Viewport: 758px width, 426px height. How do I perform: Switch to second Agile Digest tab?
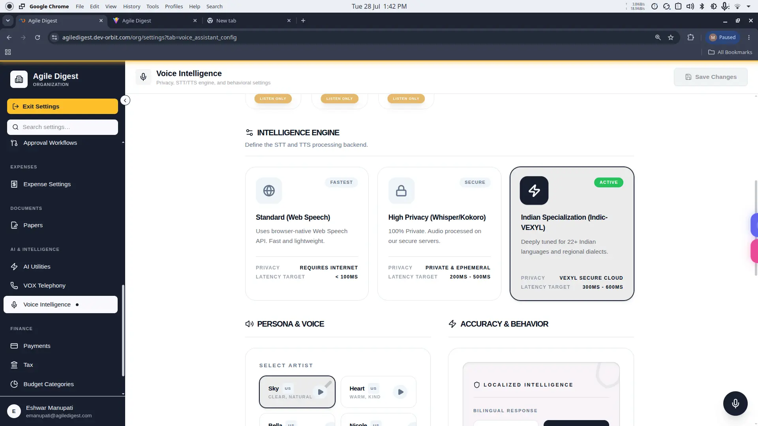(155, 21)
